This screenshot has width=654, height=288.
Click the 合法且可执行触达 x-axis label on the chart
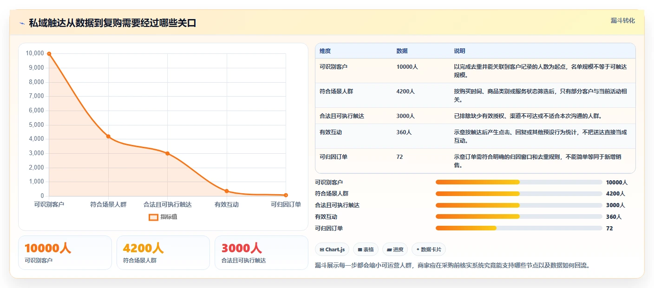pyautogui.click(x=167, y=204)
